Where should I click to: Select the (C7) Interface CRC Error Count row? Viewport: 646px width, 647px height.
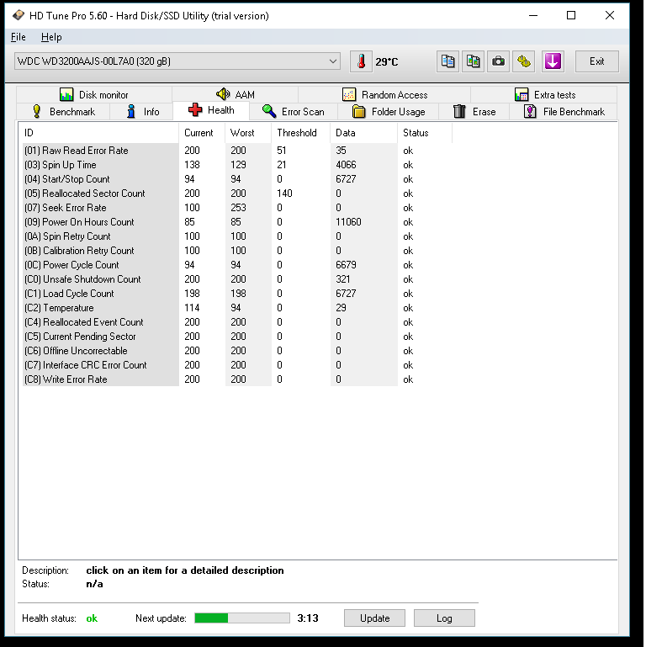(x=237, y=365)
